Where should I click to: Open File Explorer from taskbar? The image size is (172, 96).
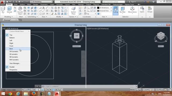(26, 94)
